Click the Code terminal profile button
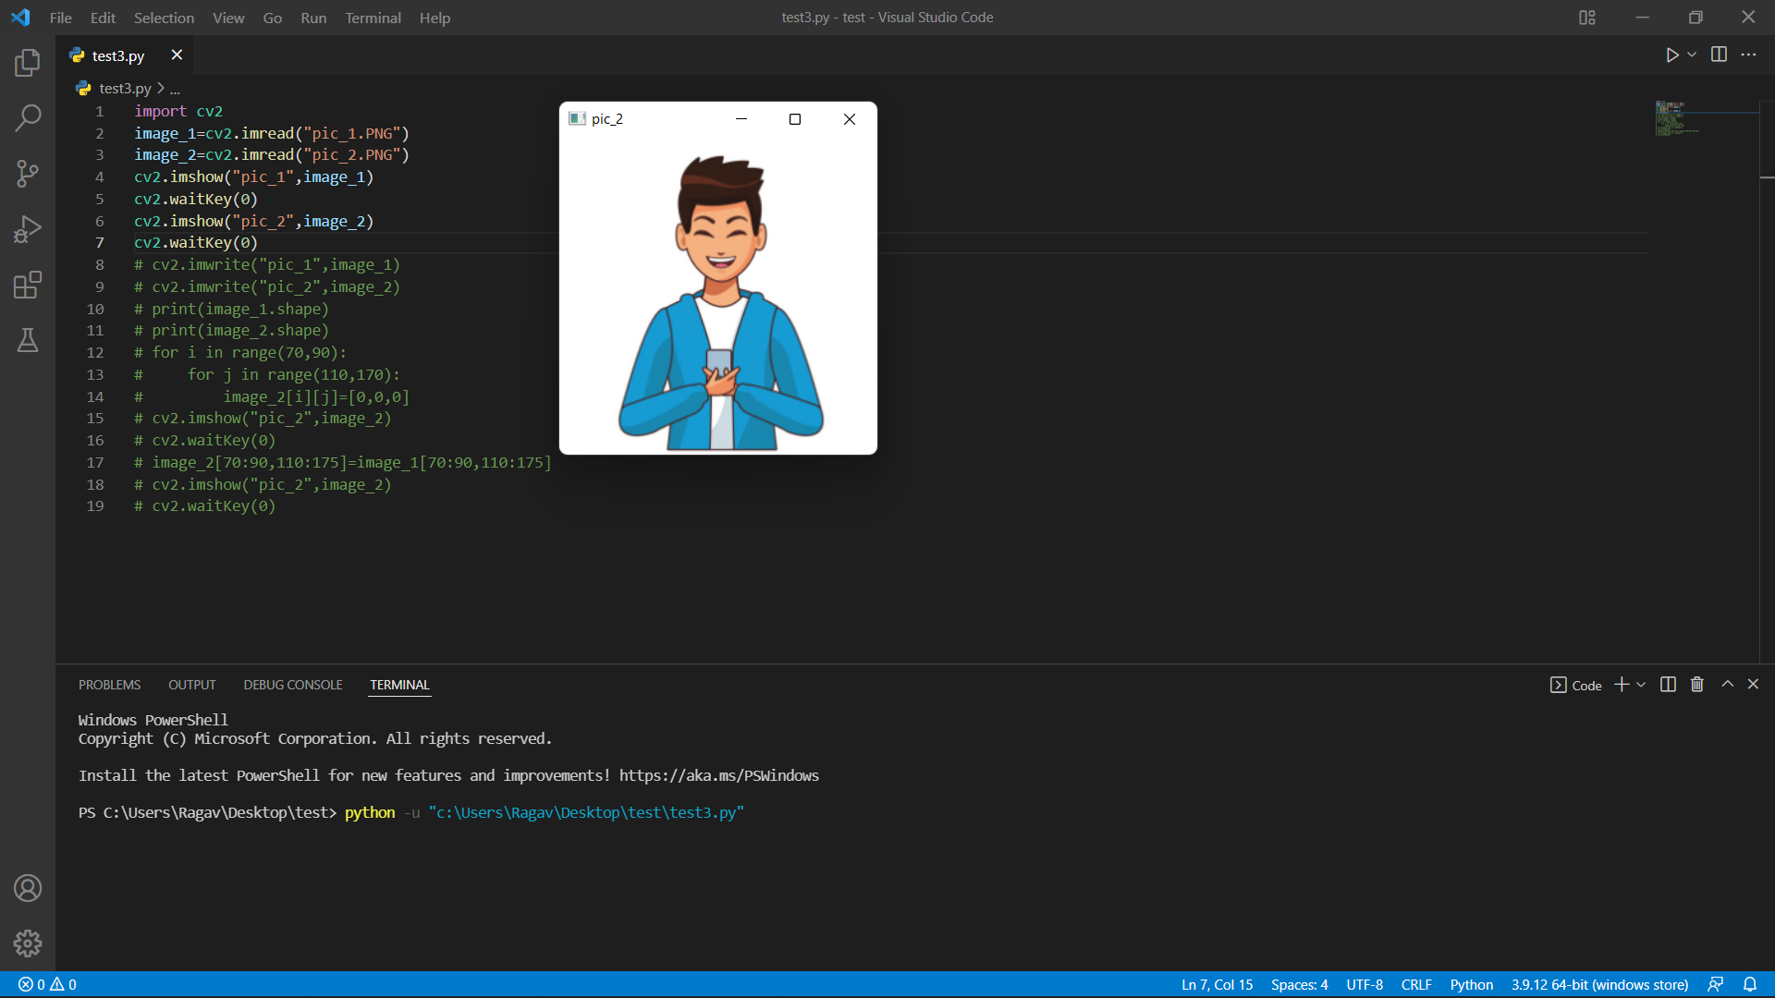 [x=1576, y=685]
